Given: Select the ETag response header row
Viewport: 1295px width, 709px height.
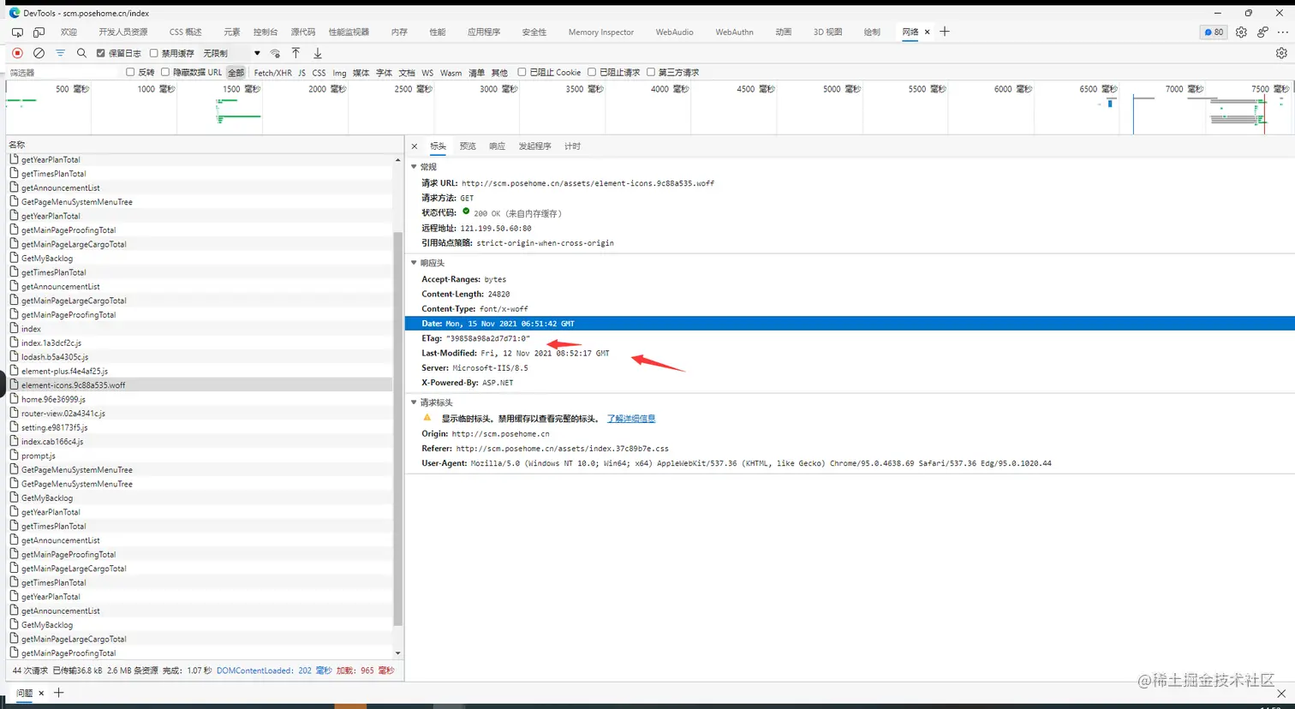Looking at the screenshot, I should (850, 338).
